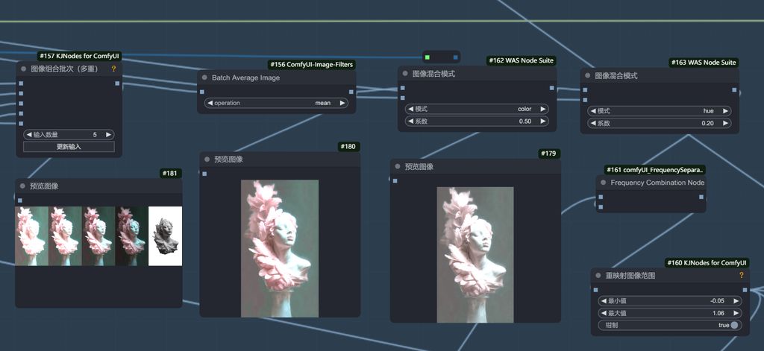Image resolution: width=764 pixels, height=351 pixels.
Task: Toggle the 钳制 switch off
Action: [x=734, y=325]
